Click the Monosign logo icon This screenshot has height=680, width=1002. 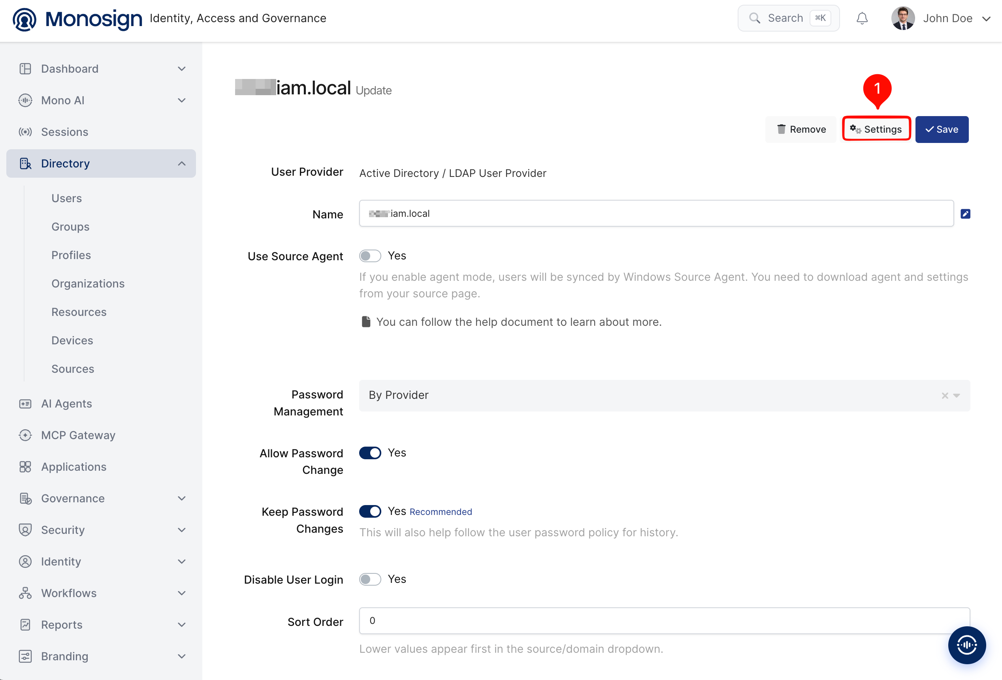(24, 19)
